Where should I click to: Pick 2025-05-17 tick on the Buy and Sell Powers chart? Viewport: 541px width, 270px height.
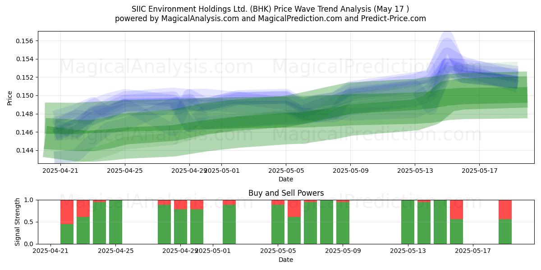[x=473, y=251]
